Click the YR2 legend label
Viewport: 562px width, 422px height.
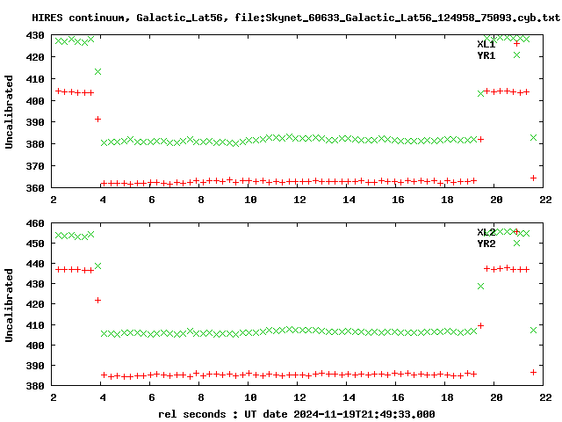click(486, 244)
